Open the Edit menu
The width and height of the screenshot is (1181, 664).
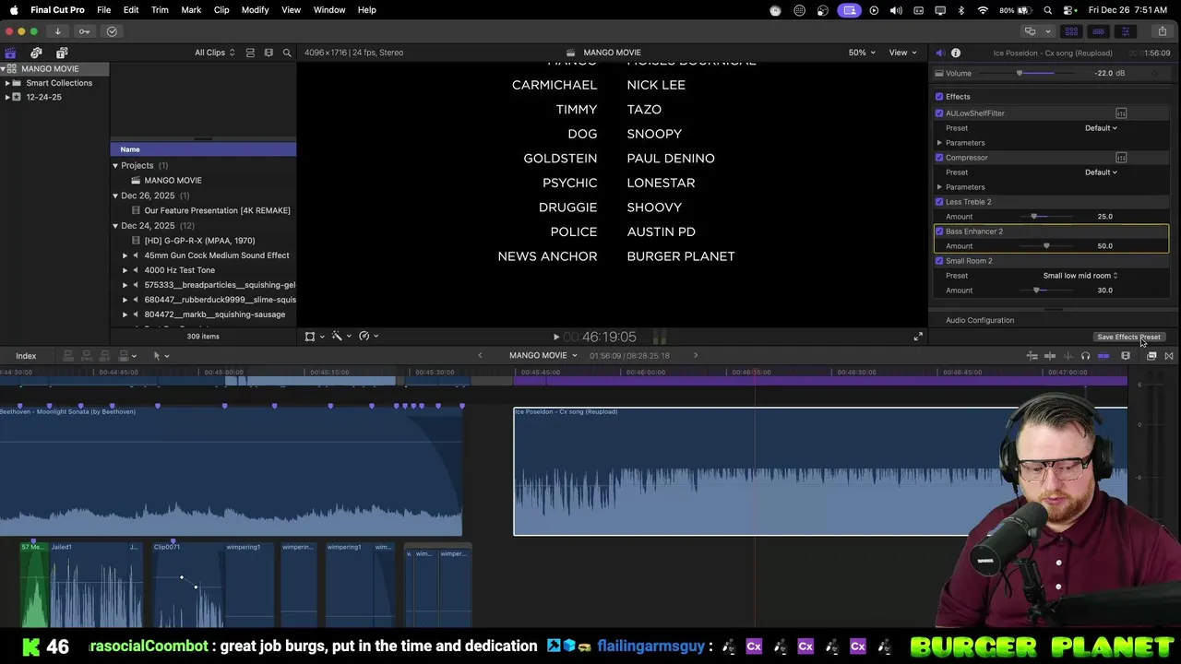click(x=131, y=10)
